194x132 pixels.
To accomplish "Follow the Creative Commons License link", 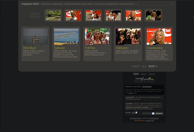I will (137, 107).
